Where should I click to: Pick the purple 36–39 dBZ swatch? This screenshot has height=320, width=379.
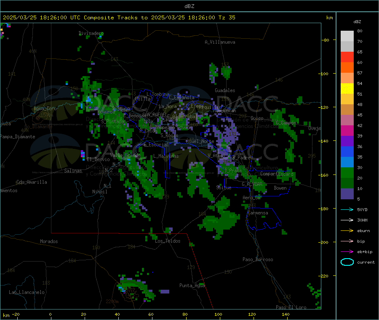click(347, 141)
